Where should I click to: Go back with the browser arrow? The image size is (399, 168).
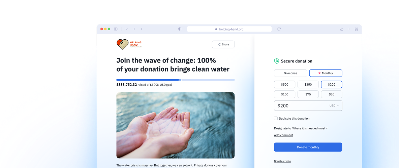tap(134, 29)
